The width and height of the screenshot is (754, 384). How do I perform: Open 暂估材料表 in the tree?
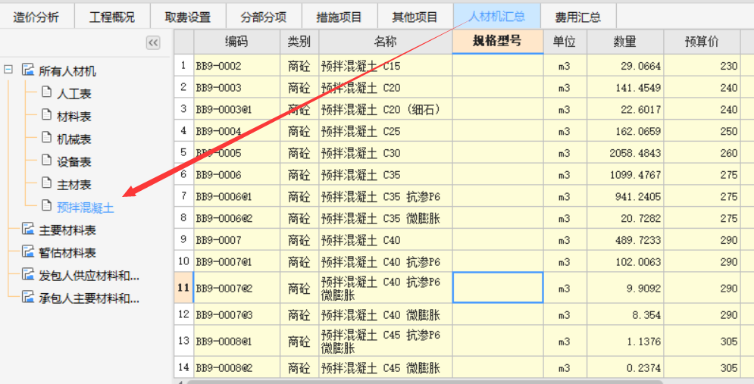pos(67,252)
